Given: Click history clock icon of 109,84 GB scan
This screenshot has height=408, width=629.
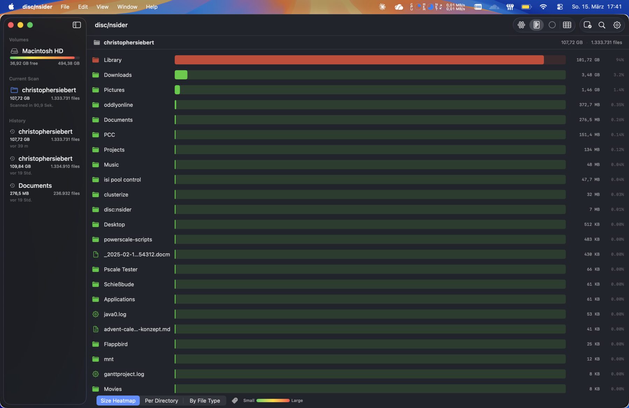Looking at the screenshot, I should click(13, 158).
